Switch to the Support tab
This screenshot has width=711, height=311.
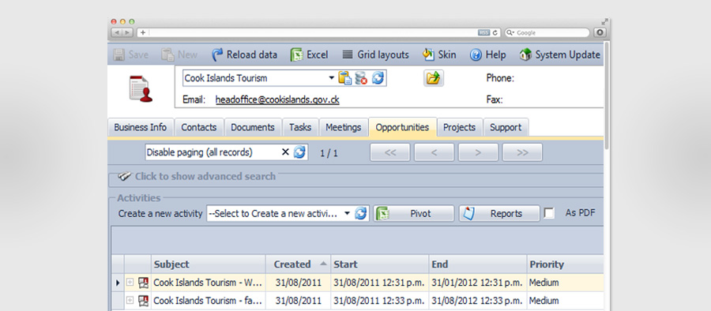coord(506,127)
